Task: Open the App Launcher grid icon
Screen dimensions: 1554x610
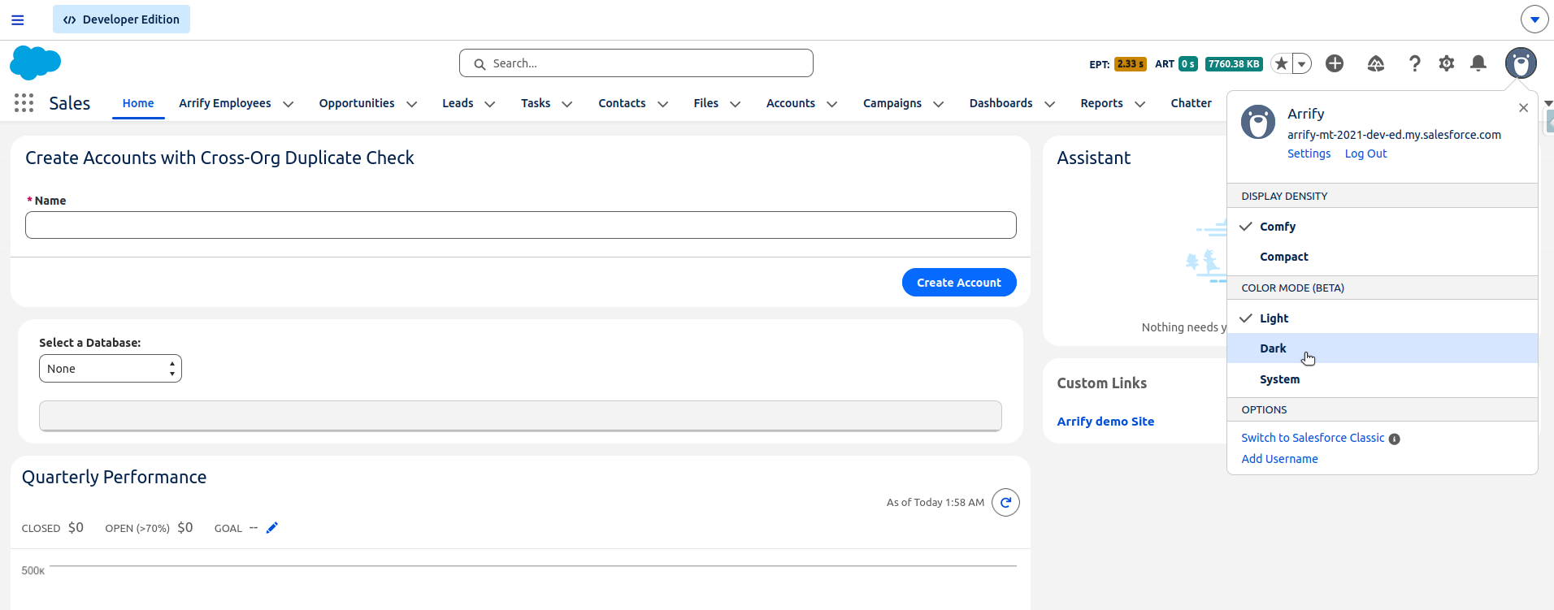Action: point(24,103)
